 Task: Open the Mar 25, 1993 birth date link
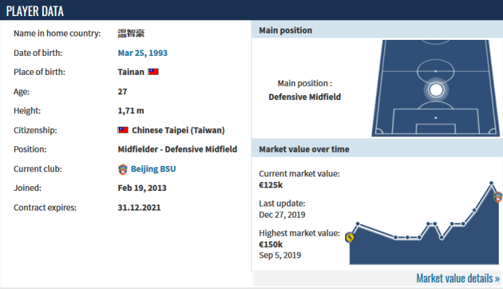pos(143,52)
